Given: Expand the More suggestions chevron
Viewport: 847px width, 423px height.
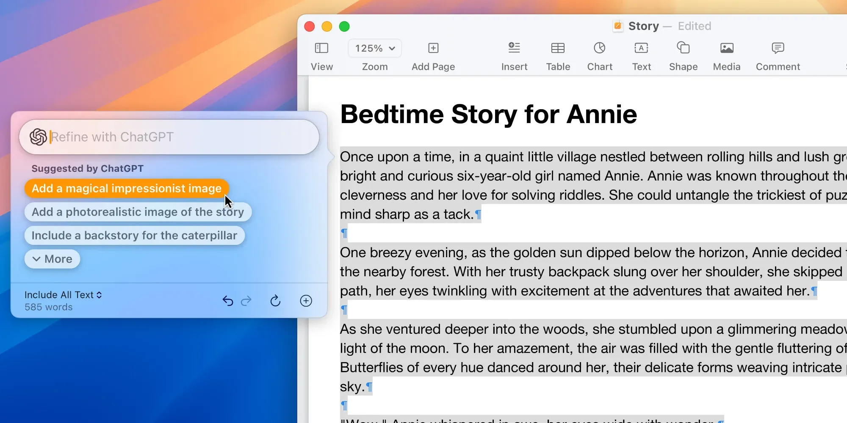Looking at the screenshot, I should click(x=52, y=259).
